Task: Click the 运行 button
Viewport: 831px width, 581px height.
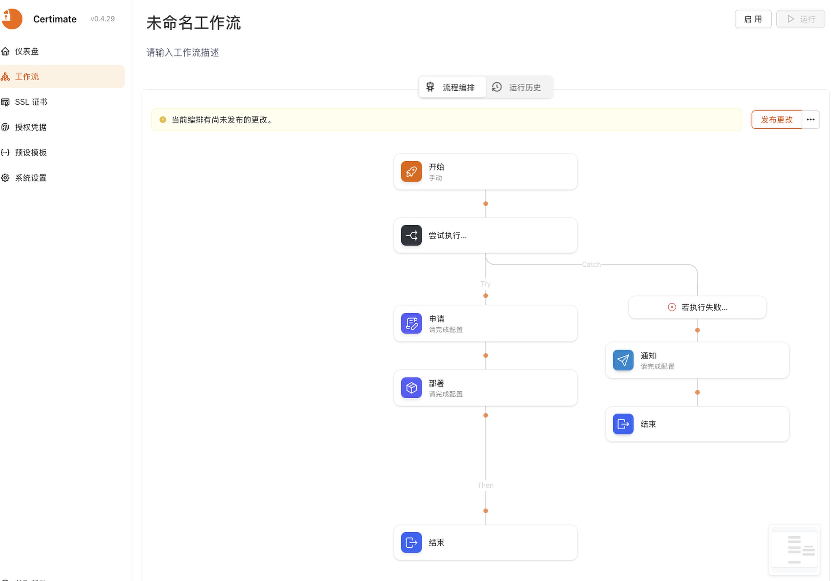Action: 800,19
